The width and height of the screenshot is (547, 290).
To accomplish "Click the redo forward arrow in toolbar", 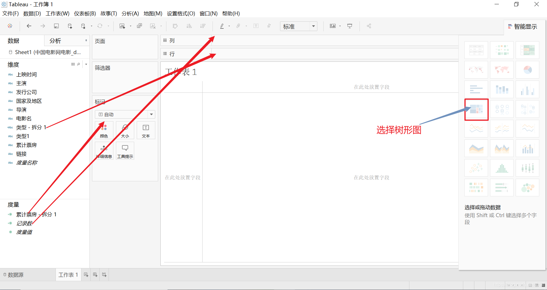I will click(43, 26).
